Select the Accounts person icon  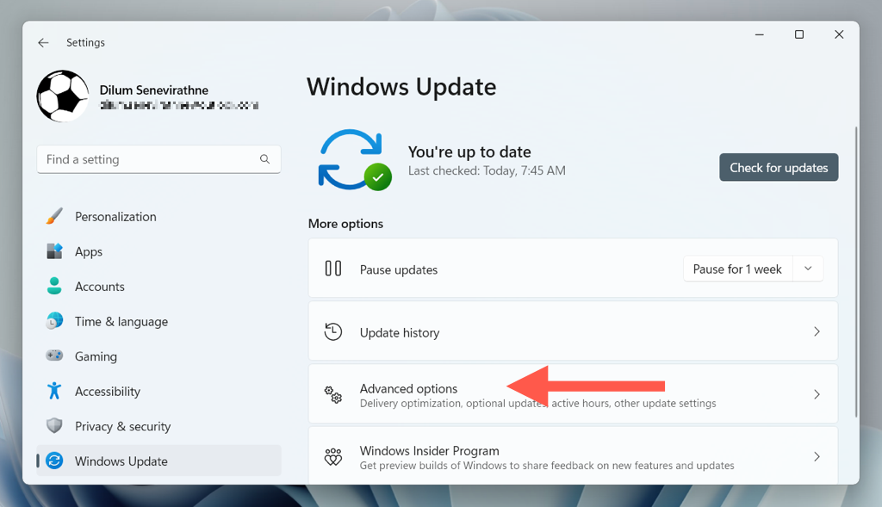(54, 286)
